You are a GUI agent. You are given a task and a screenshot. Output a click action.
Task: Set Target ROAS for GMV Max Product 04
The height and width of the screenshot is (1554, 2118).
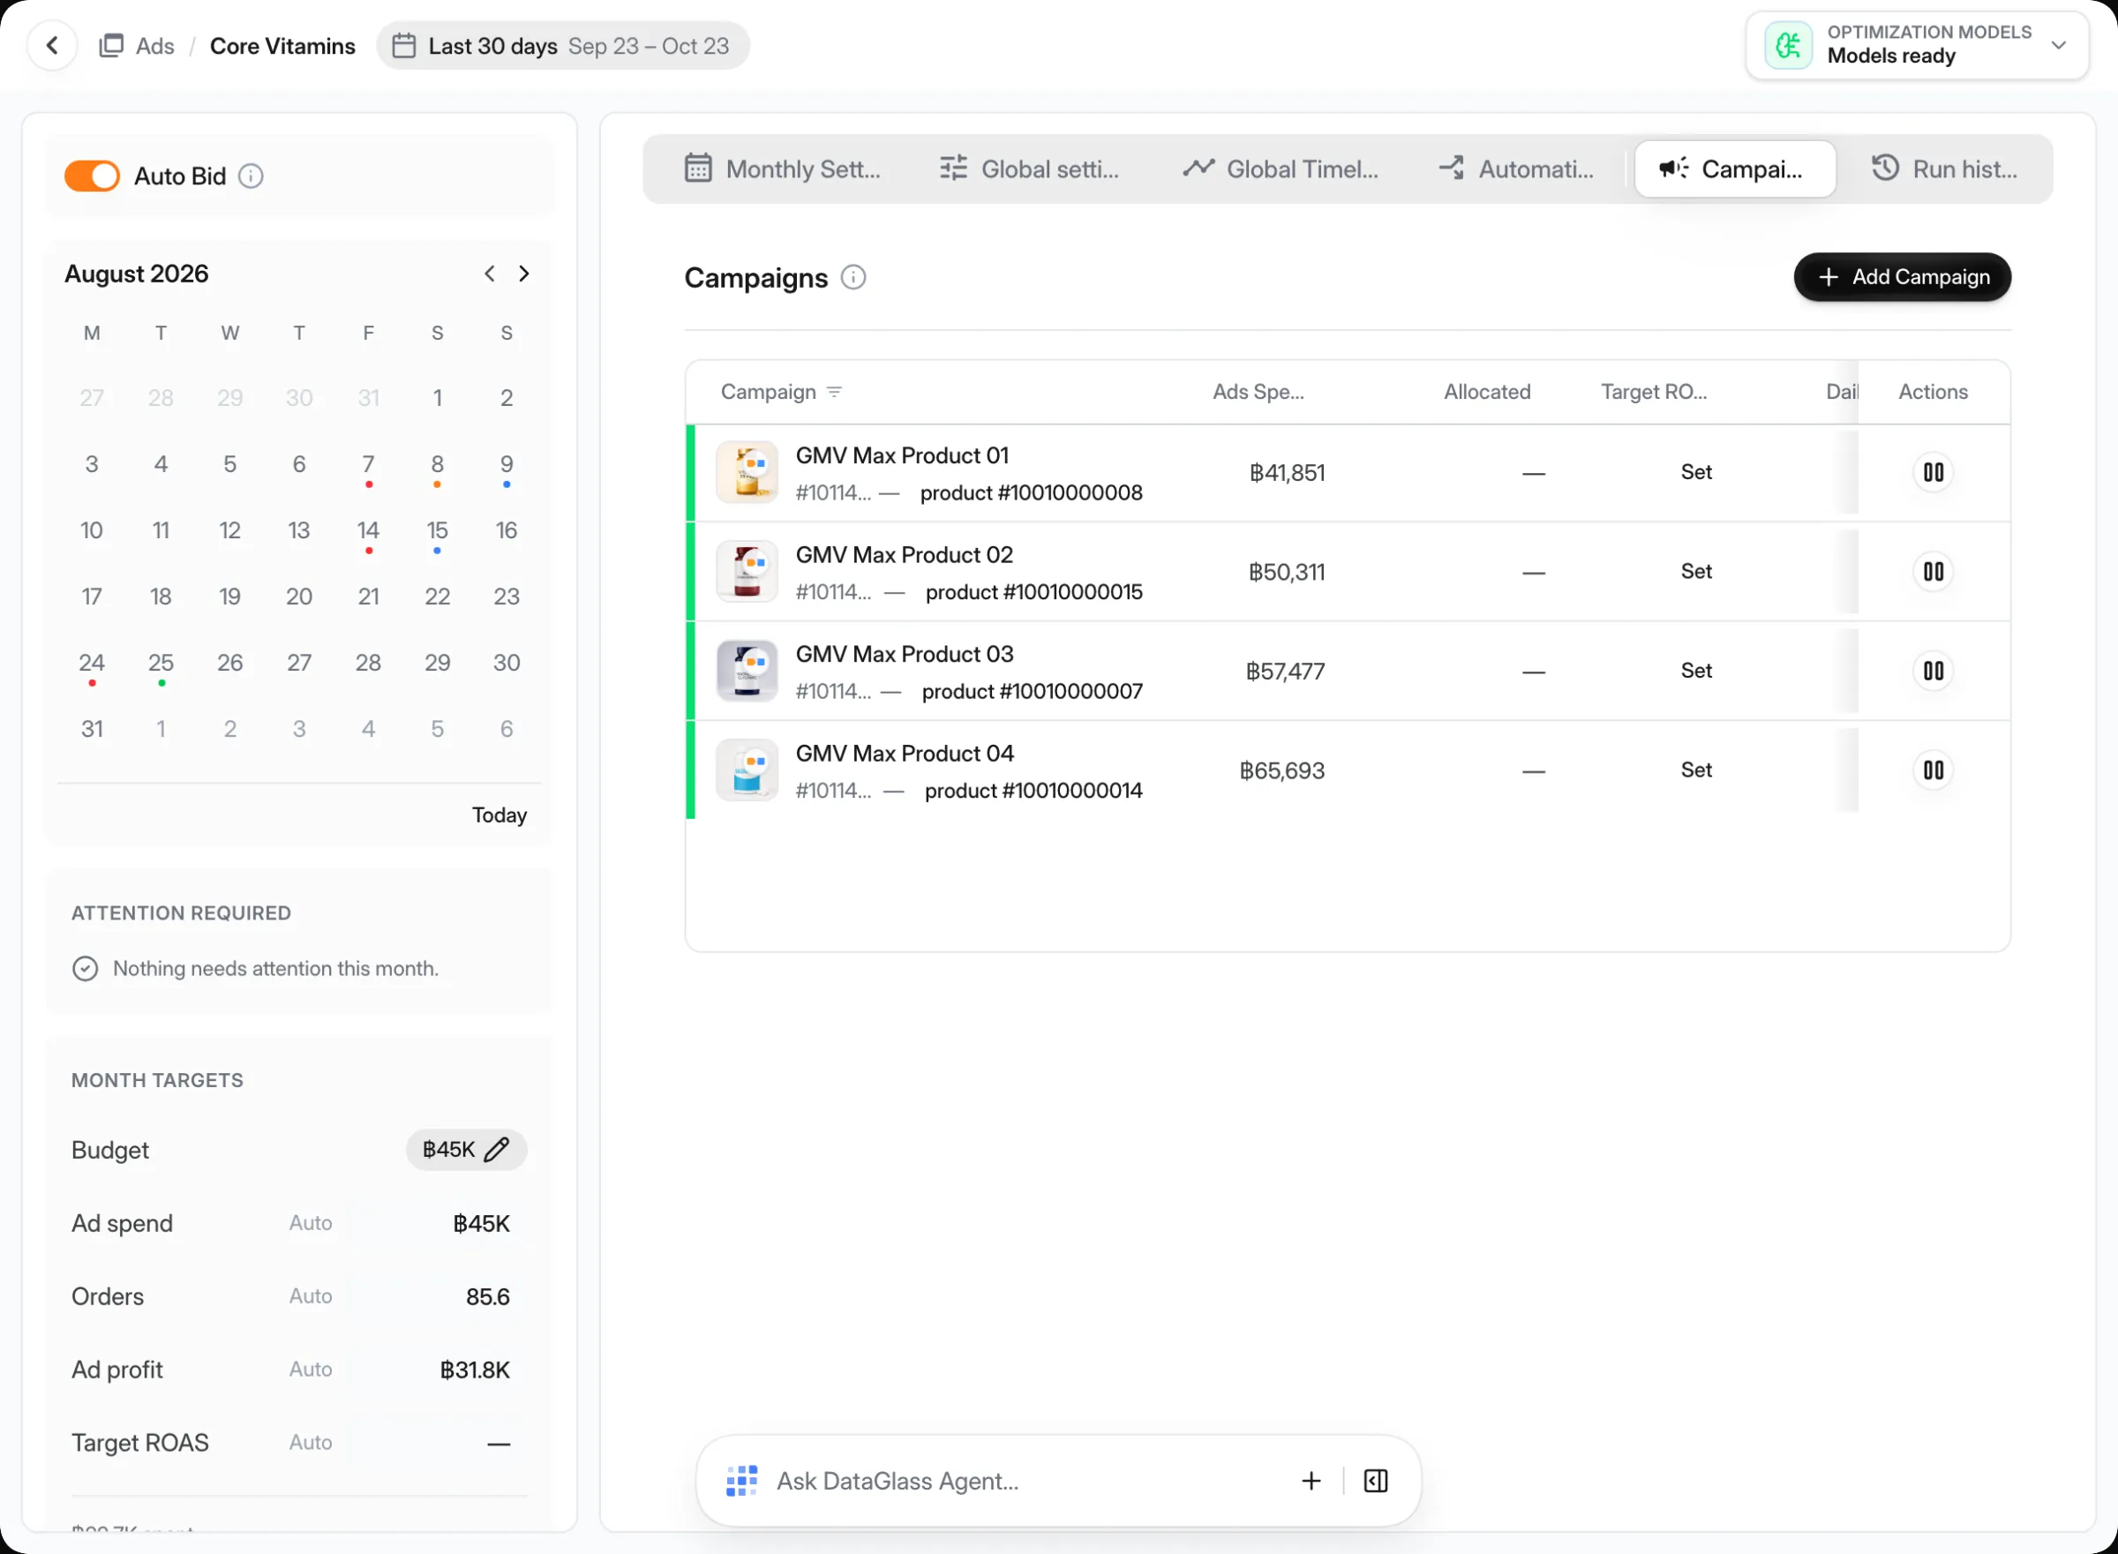point(1695,770)
